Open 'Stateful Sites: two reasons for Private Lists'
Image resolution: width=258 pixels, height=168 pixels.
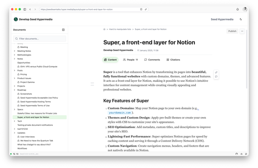point(37,113)
